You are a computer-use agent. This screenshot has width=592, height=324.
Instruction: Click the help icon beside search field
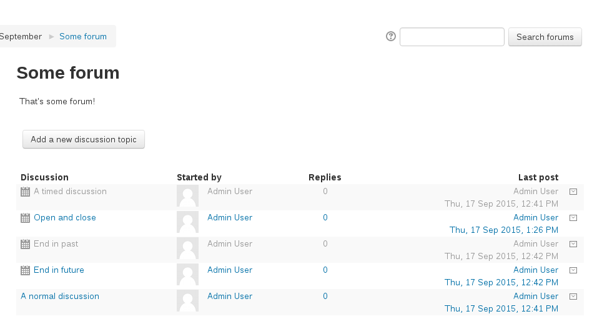[391, 36]
